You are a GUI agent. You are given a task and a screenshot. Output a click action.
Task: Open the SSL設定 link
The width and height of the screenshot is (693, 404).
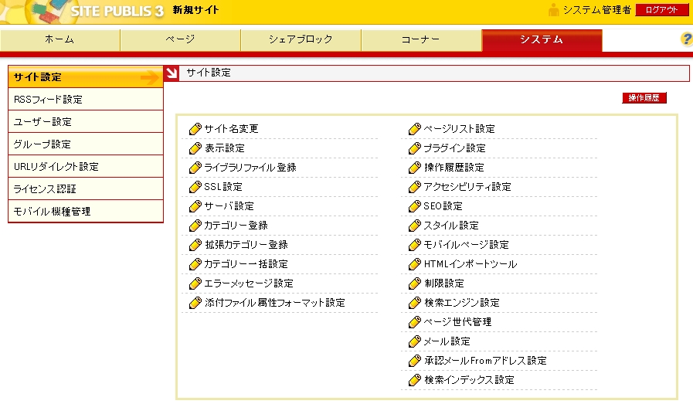point(223,187)
